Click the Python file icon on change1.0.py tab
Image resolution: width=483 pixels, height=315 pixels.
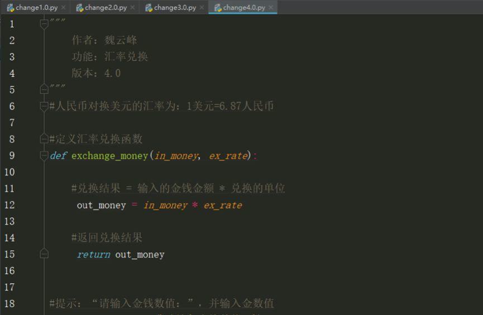[x=11, y=8]
